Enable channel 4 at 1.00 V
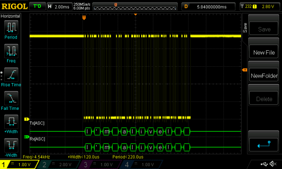282x169 pixels. [142, 164]
